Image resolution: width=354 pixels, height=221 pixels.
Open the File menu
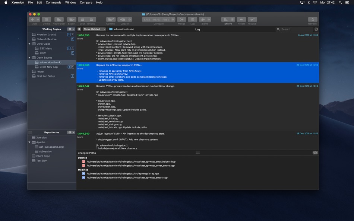tap(31, 3)
